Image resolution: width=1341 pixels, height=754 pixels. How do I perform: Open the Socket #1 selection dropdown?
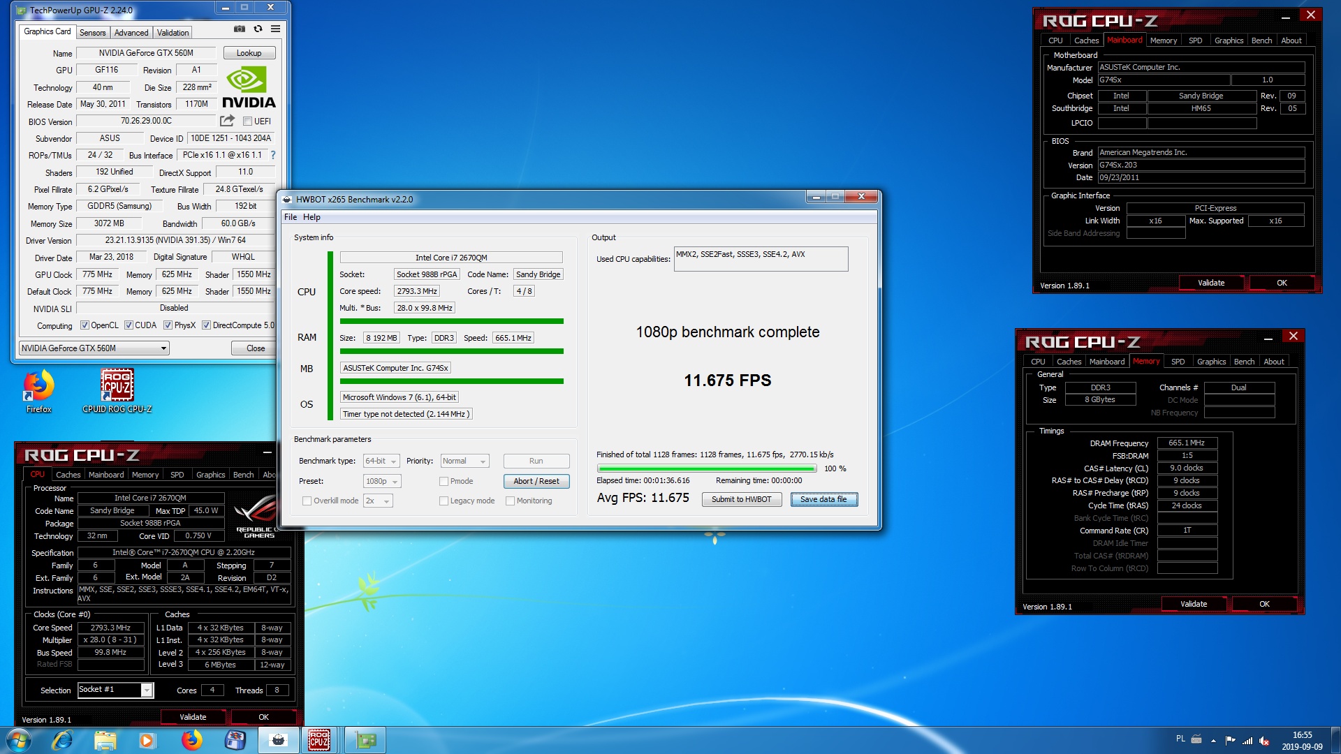click(115, 690)
